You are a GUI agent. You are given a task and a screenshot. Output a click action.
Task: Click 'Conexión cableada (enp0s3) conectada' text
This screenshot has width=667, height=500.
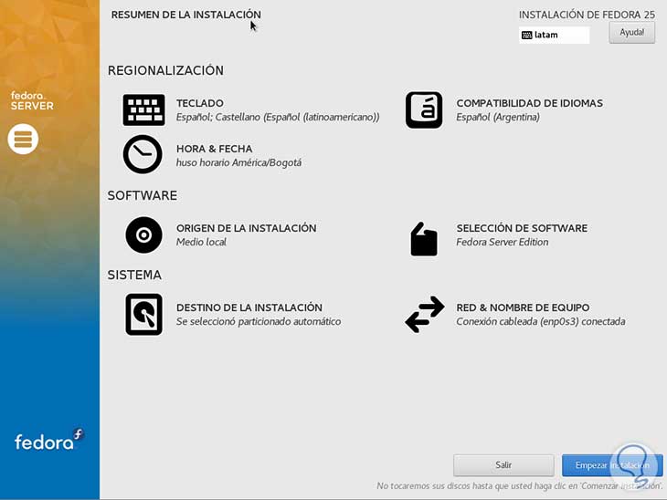540,321
